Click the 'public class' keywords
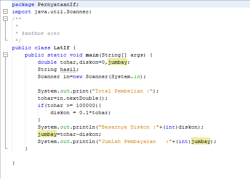The width and height of the screenshot is (250, 179). click(31, 48)
